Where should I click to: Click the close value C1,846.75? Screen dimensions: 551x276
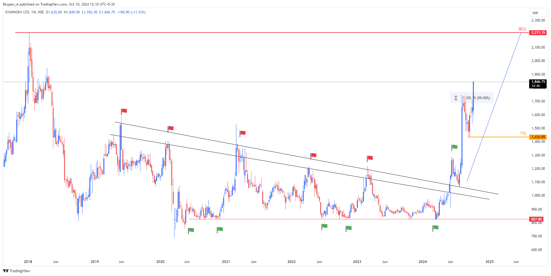(107, 12)
